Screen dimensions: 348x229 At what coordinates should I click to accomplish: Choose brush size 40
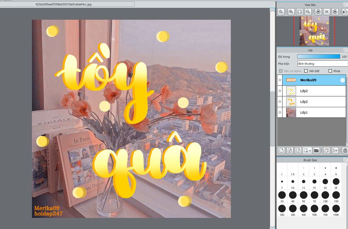(x=293, y=197)
